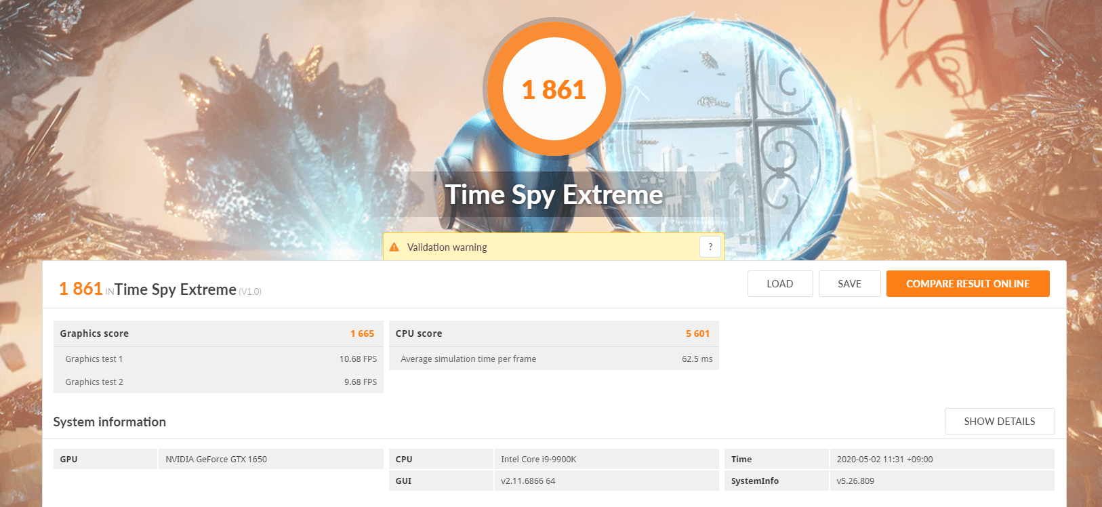Click the GPU label cell
Image resolution: width=1102 pixels, height=507 pixels.
(105, 459)
